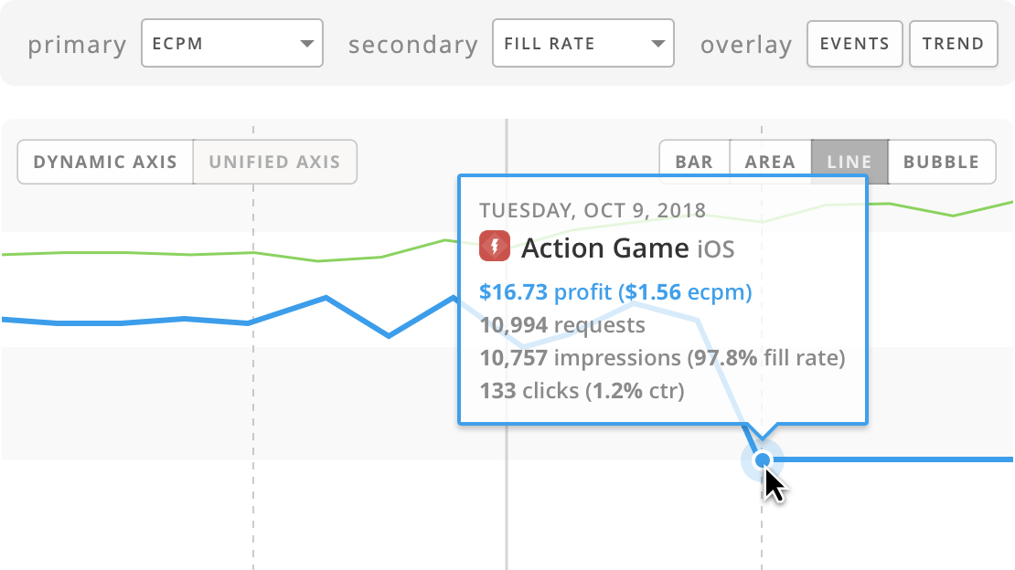The width and height of the screenshot is (1015, 570).
Task: Toggle the EVENTS overlay
Action: click(x=854, y=44)
